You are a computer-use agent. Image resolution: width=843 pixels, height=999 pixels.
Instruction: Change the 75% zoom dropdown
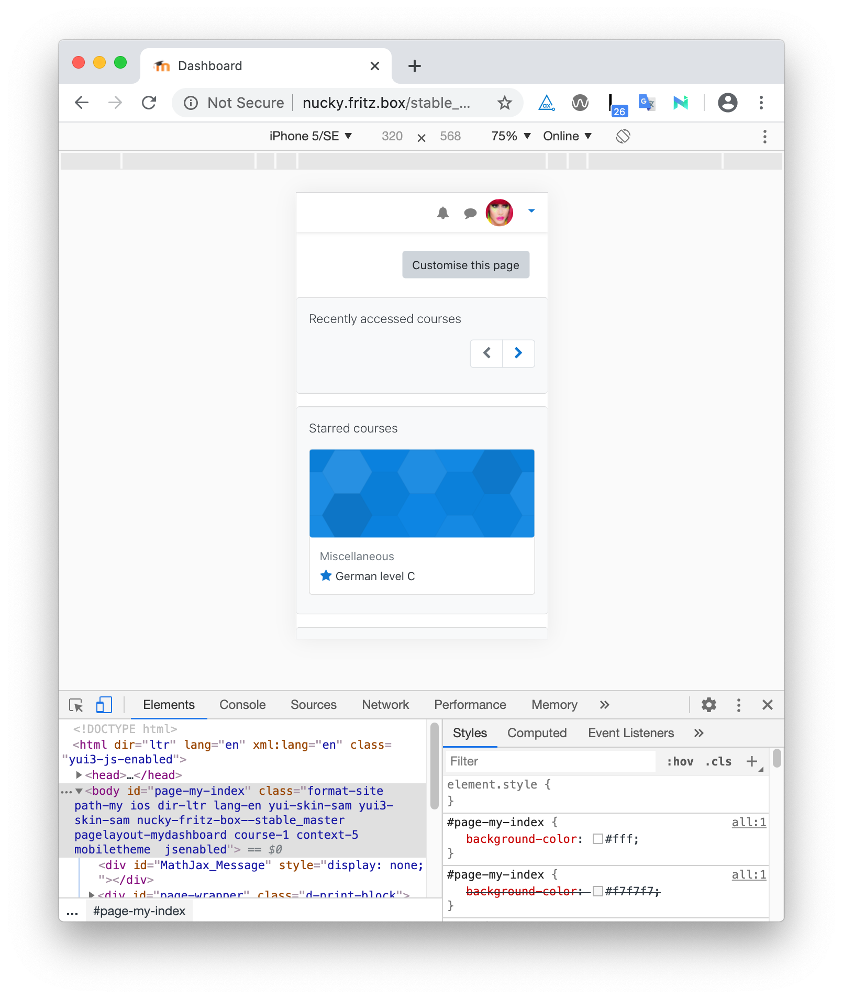511,136
